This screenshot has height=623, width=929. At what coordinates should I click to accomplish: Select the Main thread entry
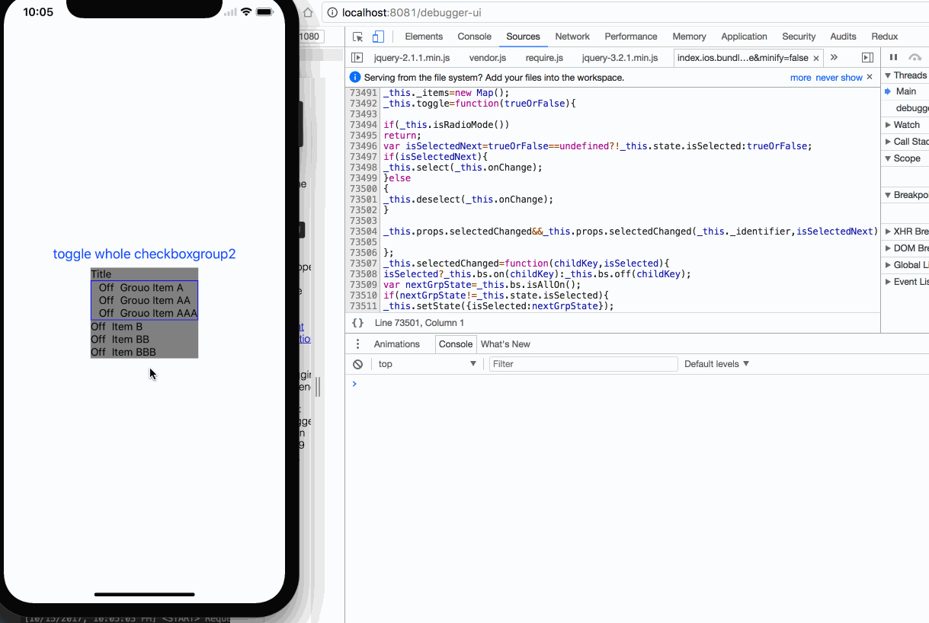[x=905, y=91]
